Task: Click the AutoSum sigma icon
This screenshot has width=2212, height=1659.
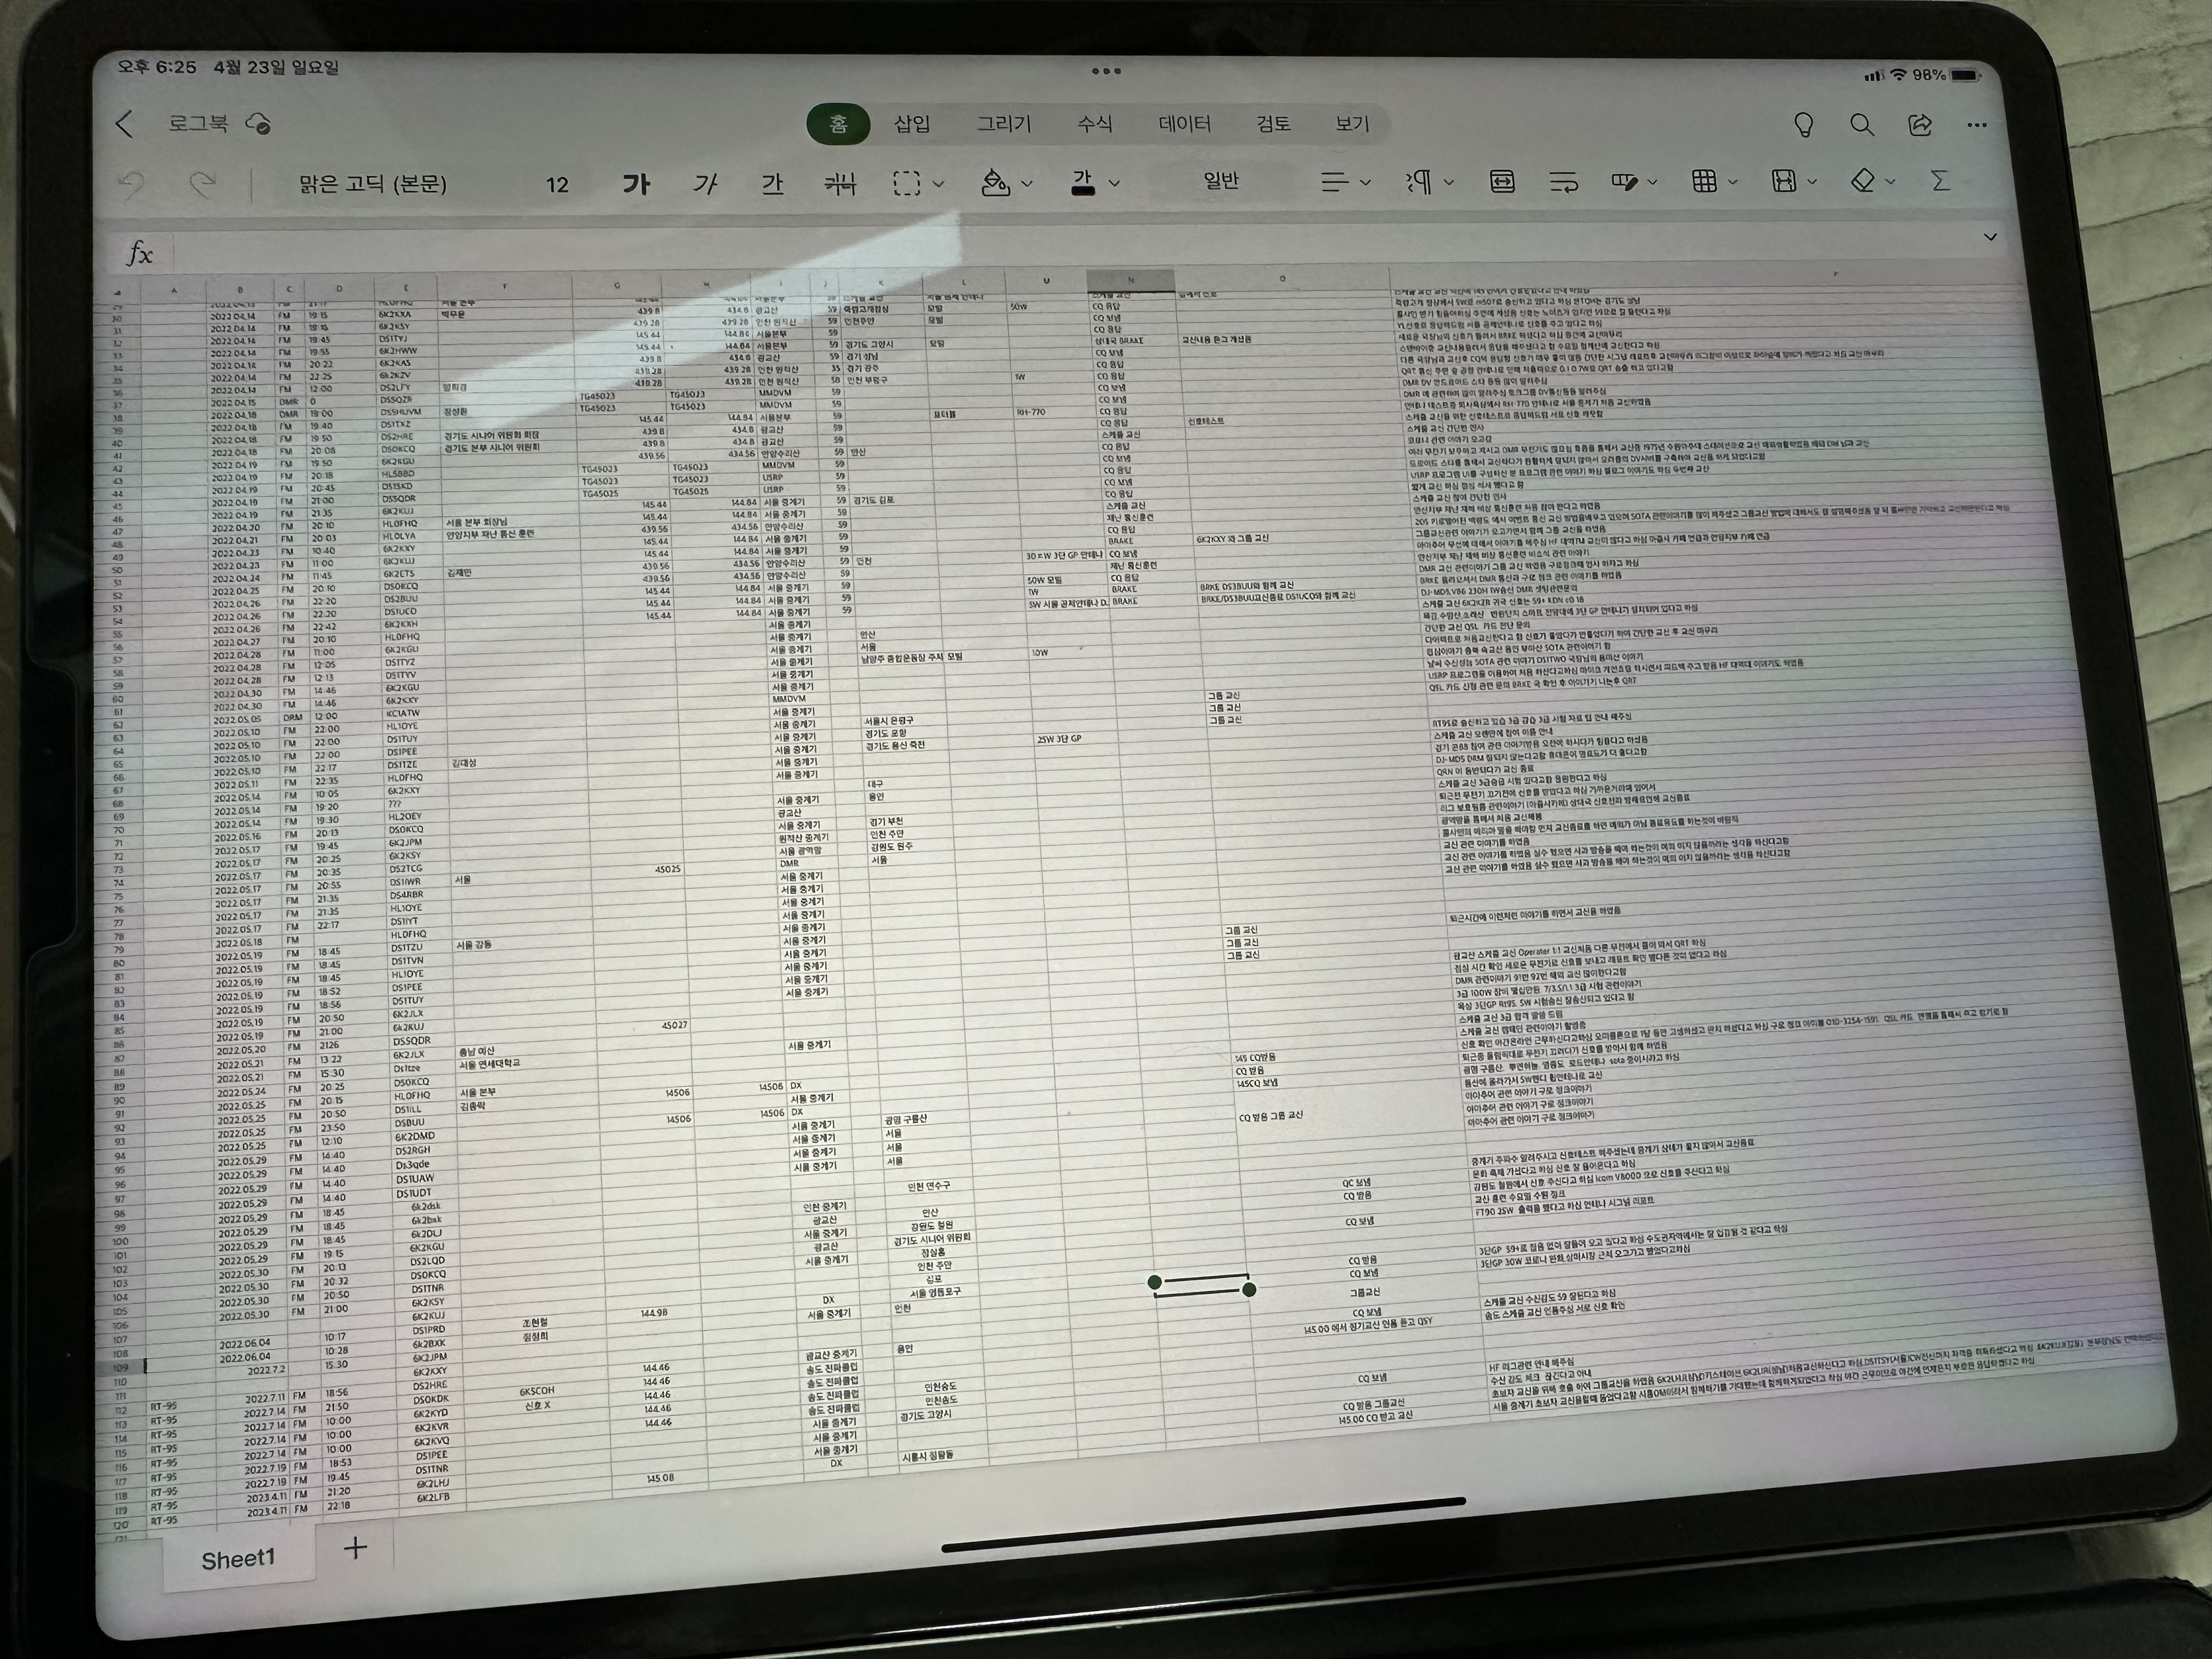Action: point(1940,181)
